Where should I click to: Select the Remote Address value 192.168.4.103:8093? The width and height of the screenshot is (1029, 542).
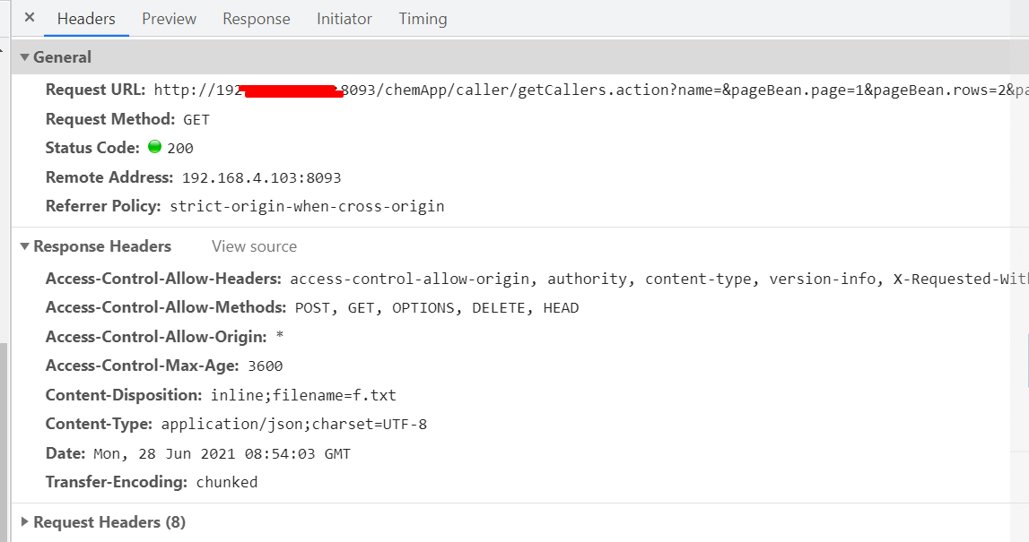click(261, 177)
